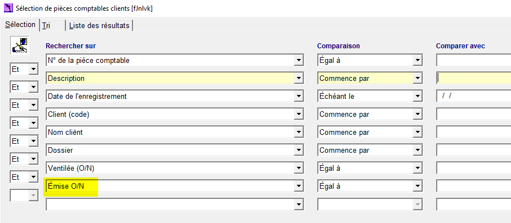Open the Description field dropdown arrow

pyautogui.click(x=298, y=78)
